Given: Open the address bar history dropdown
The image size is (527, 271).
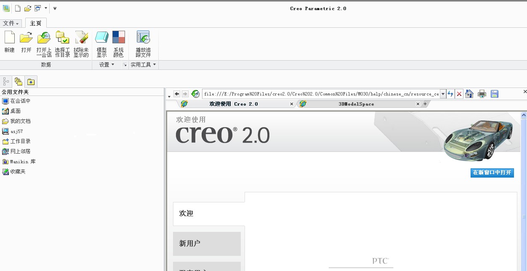Looking at the screenshot, I should click(x=443, y=94).
